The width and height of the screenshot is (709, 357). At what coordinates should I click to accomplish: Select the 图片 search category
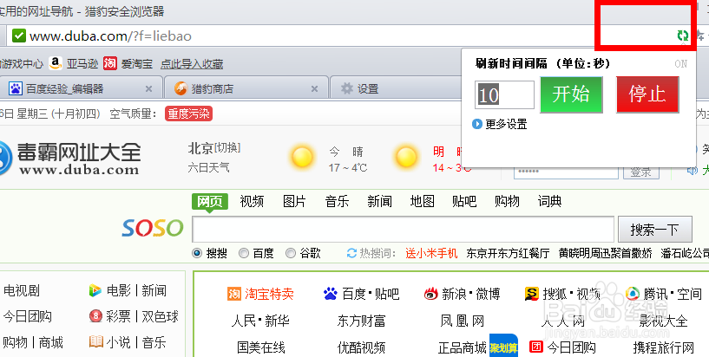coord(294,201)
